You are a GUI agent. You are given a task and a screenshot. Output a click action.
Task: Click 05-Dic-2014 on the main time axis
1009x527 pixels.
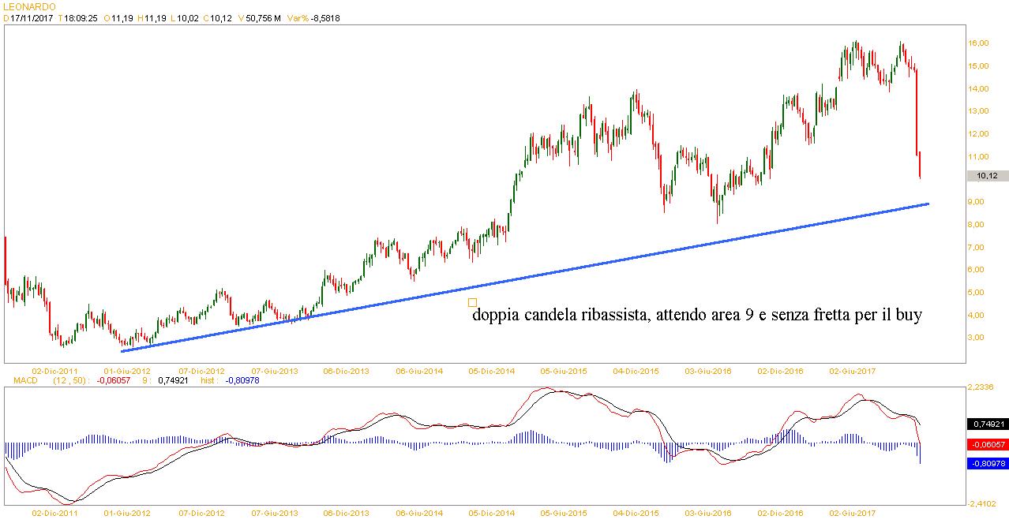pos(491,371)
